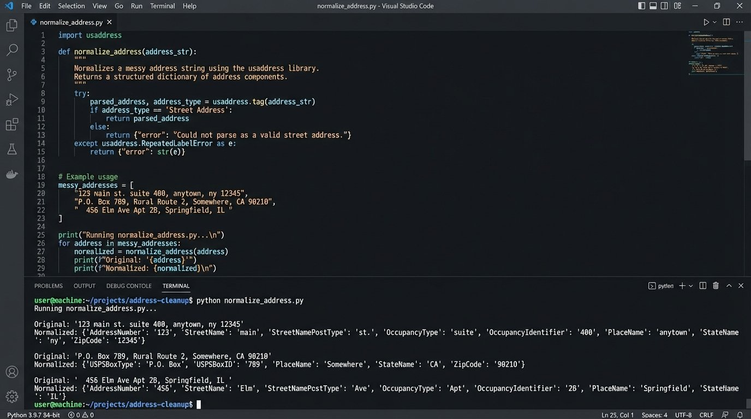This screenshot has width=751, height=419.
Task: Toggle the bottom panel layout button
Action: [x=653, y=6]
